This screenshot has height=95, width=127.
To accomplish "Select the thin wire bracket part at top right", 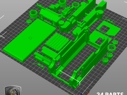I will pyautogui.click(x=111, y=20).
